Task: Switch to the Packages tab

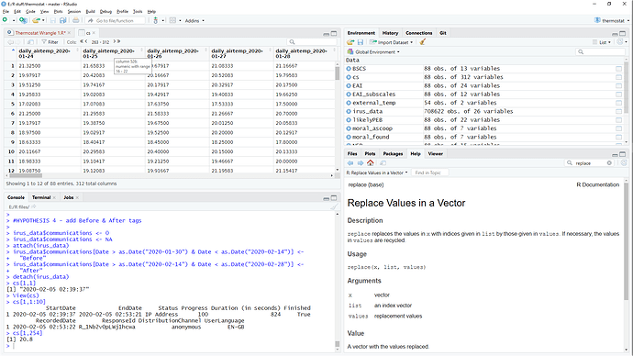Action: point(393,154)
